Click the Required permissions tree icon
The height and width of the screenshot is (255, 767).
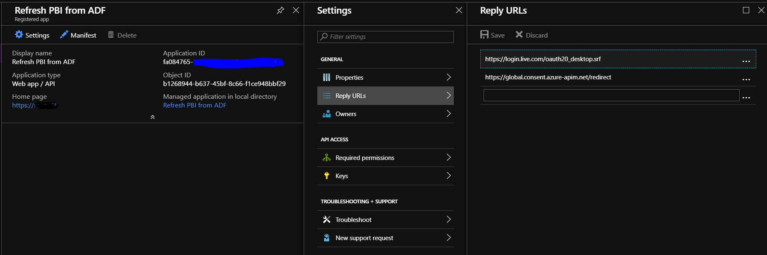(326, 157)
